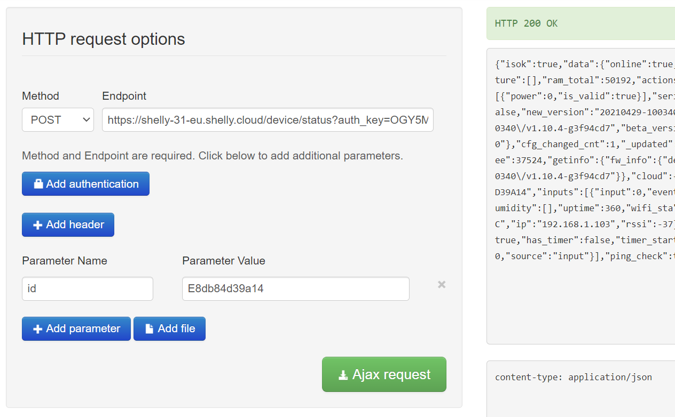
Task: Click the download icon on Ajax request
Action: point(343,375)
